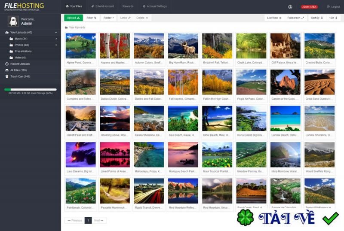Select the Alpine Pond thumbnail
This screenshot has height=231, width=344.
(x=81, y=46)
